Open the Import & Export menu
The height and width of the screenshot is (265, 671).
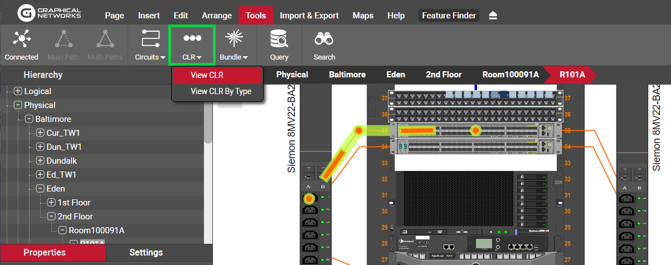coord(309,16)
